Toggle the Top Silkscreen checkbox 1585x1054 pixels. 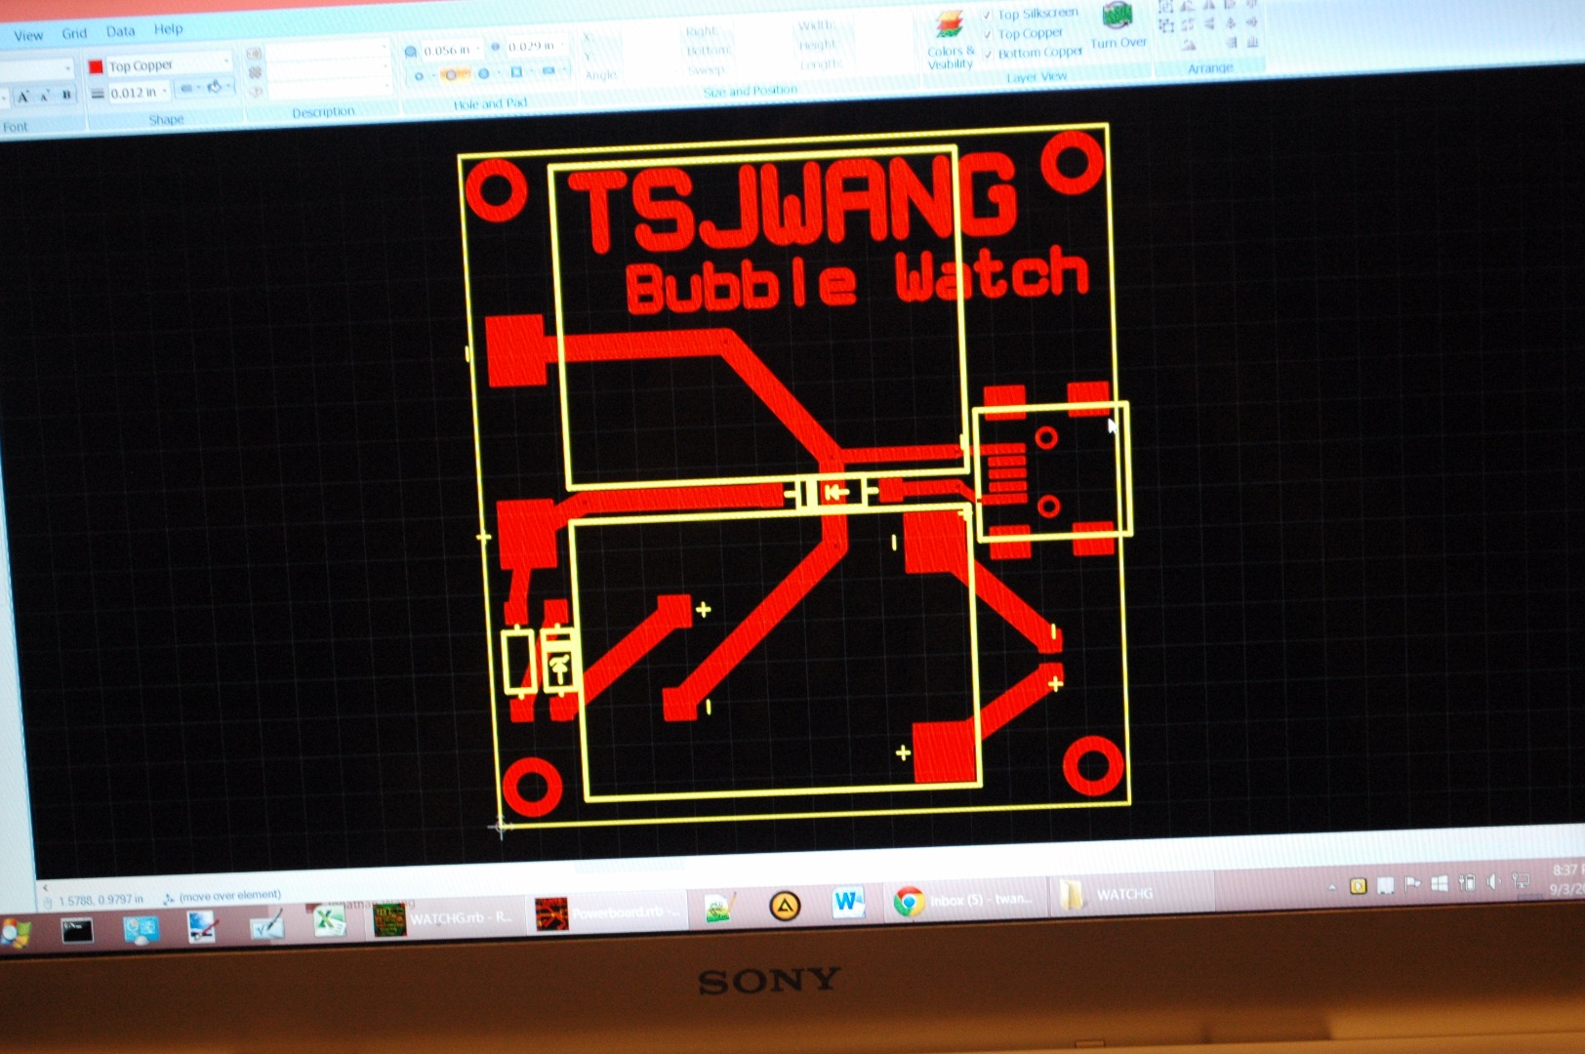click(988, 15)
